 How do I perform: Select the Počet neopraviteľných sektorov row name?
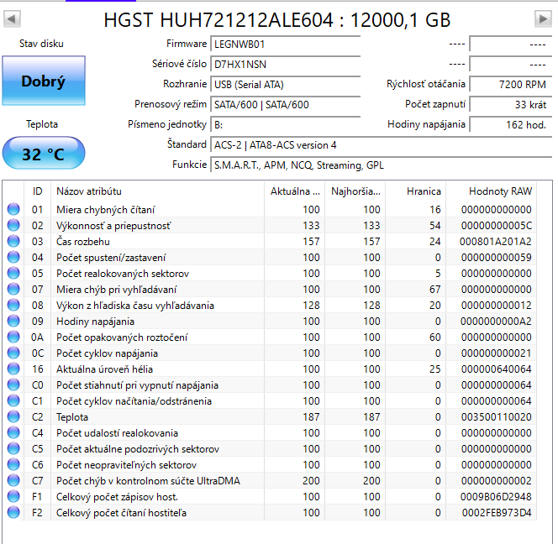pyautogui.click(x=126, y=465)
